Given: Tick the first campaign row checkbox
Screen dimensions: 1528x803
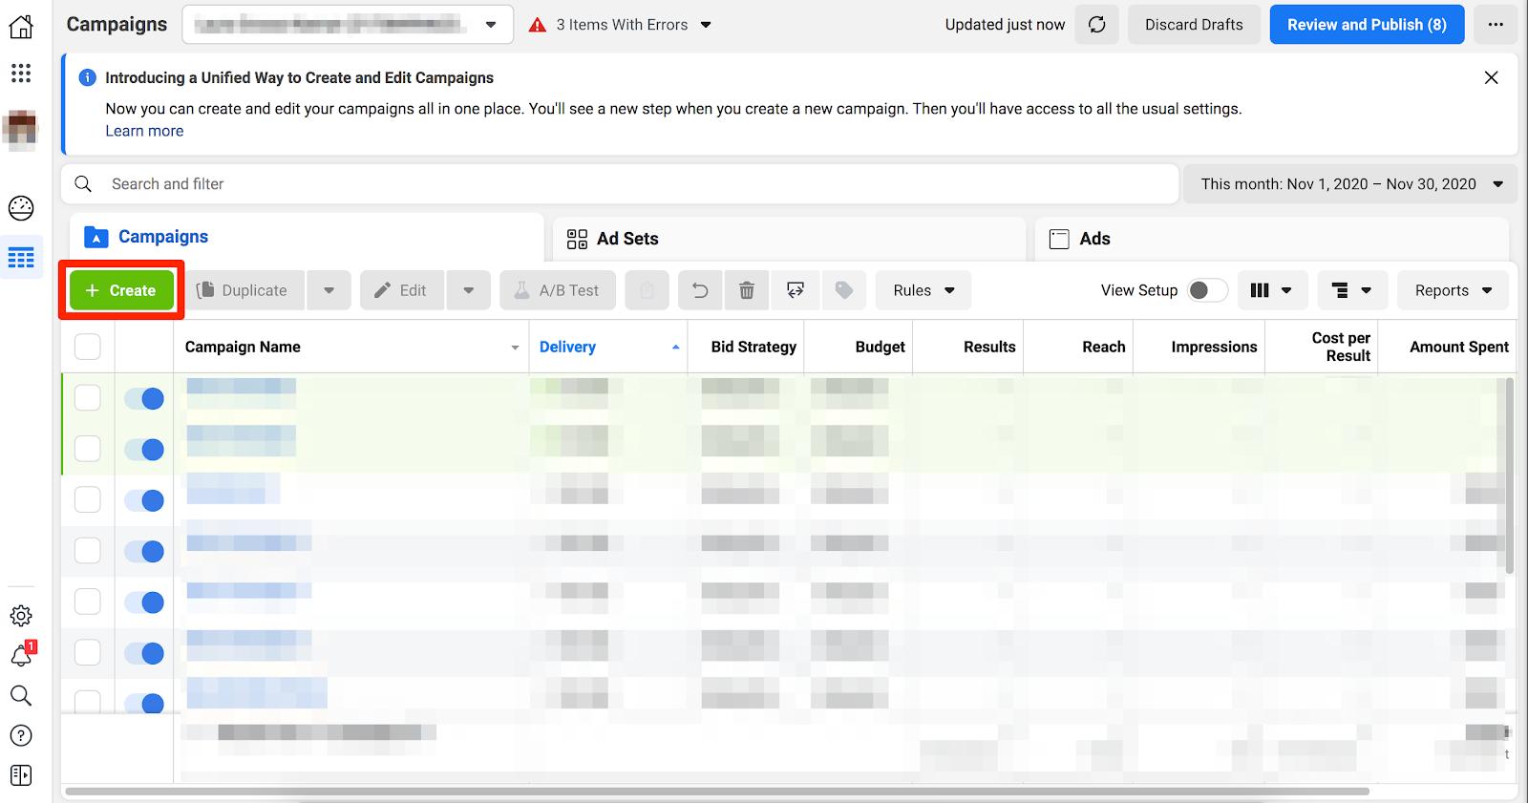Looking at the screenshot, I should pyautogui.click(x=88, y=398).
